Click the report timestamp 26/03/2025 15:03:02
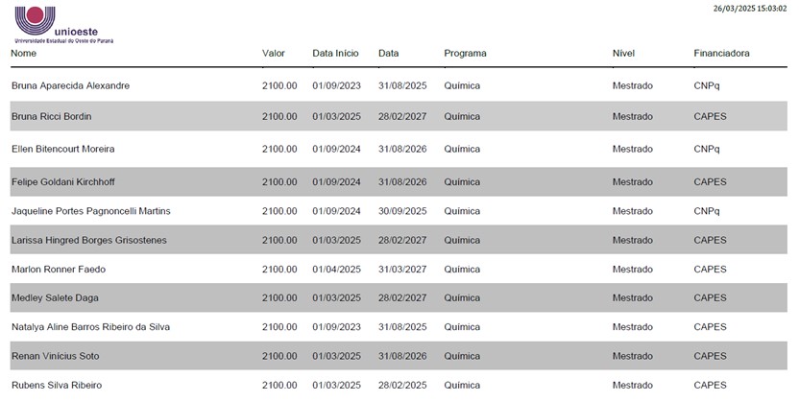The width and height of the screenshot is (799, 402). pyautogui.click(x=750, y=9)
